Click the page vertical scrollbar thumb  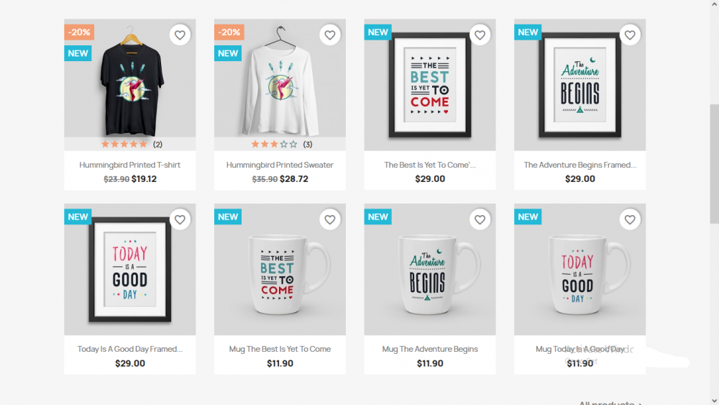click(x=714, y=163)
